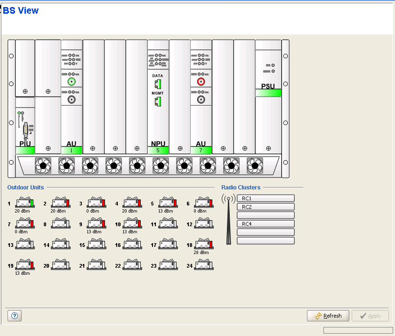Screen dimensions: 395x336
Task: Select outdoor unit 19 icon
Action: click(24, 265)
